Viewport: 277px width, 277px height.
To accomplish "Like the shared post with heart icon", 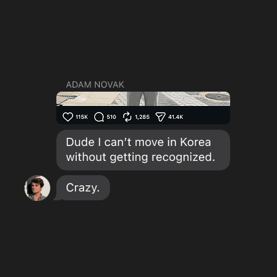I will click(x=68, y=117).
